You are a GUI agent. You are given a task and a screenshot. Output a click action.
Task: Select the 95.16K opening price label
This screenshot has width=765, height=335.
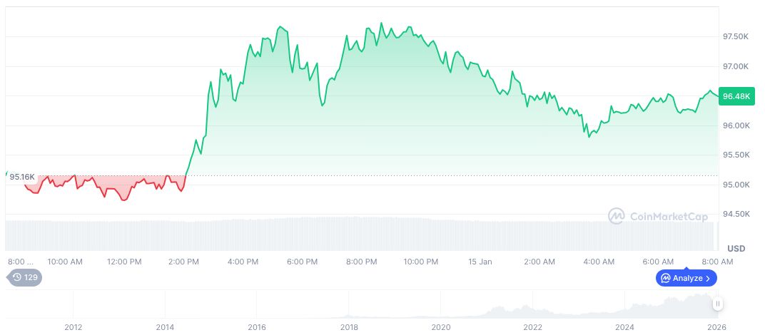[22, 176]
